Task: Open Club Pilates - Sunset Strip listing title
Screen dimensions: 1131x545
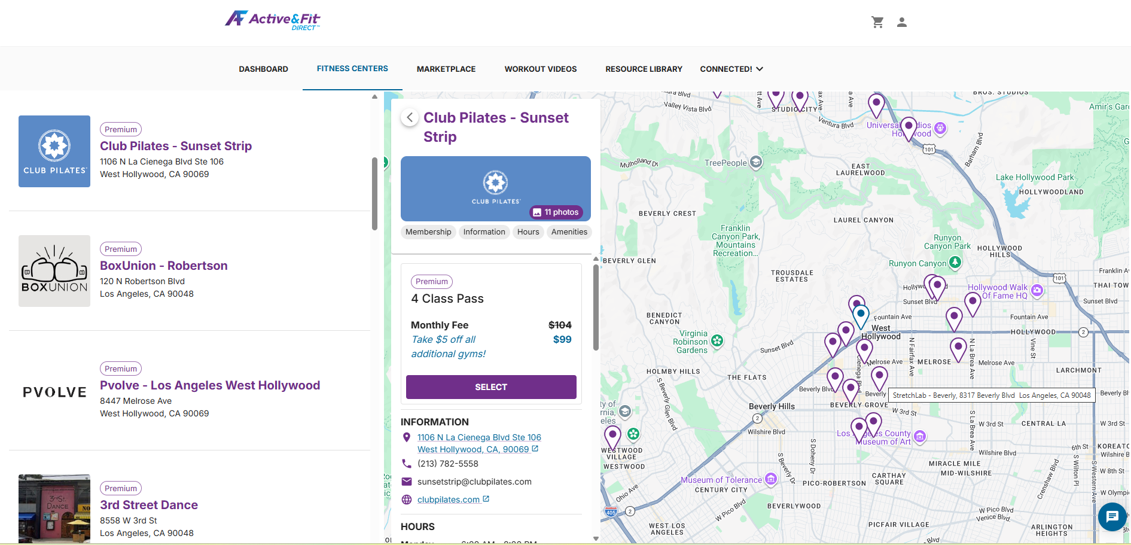Action: pyautogui.click(x=176, y=146)
